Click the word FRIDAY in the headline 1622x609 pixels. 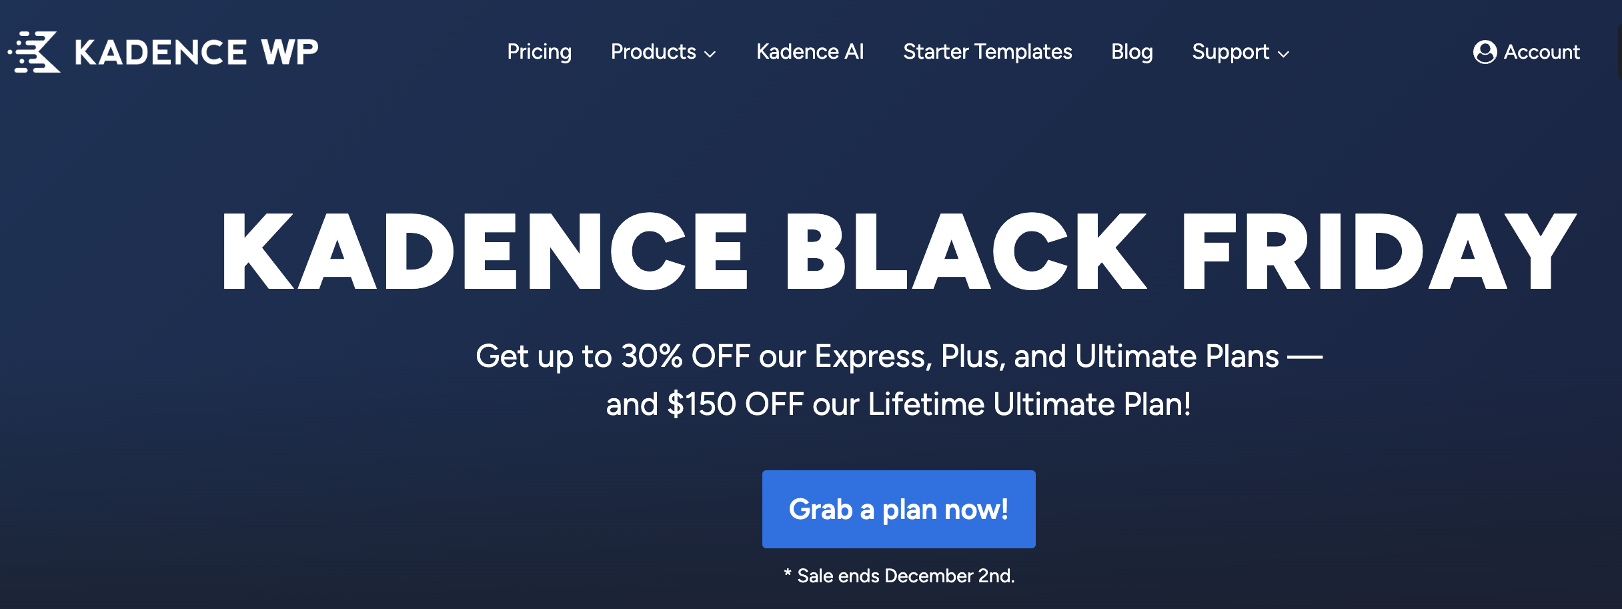pyautogui.click(x=1378, y=251)
